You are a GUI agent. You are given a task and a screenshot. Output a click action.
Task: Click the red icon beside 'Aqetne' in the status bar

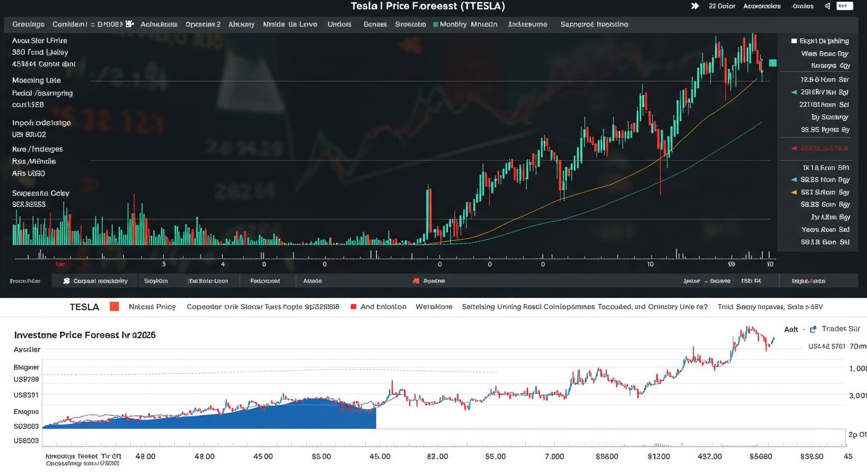(x=416, y=281)
